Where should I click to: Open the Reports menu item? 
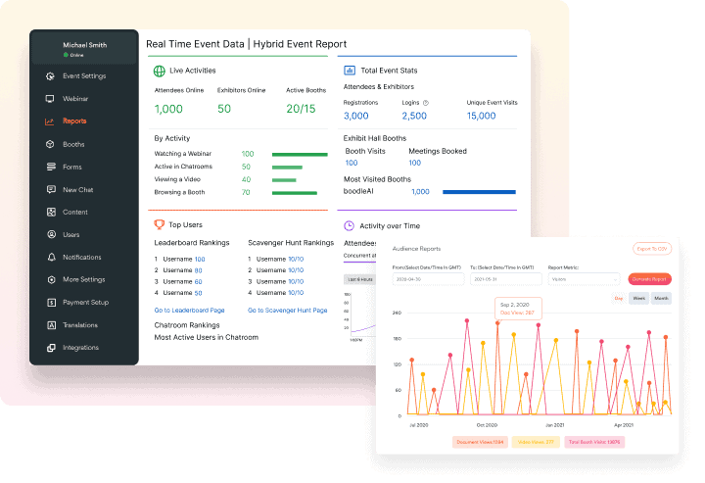tap(74, 121)
